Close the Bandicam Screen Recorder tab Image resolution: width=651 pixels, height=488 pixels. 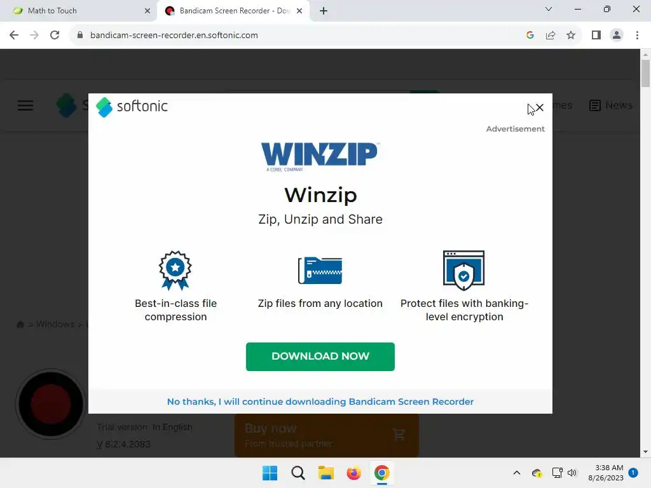click(299, 11)
